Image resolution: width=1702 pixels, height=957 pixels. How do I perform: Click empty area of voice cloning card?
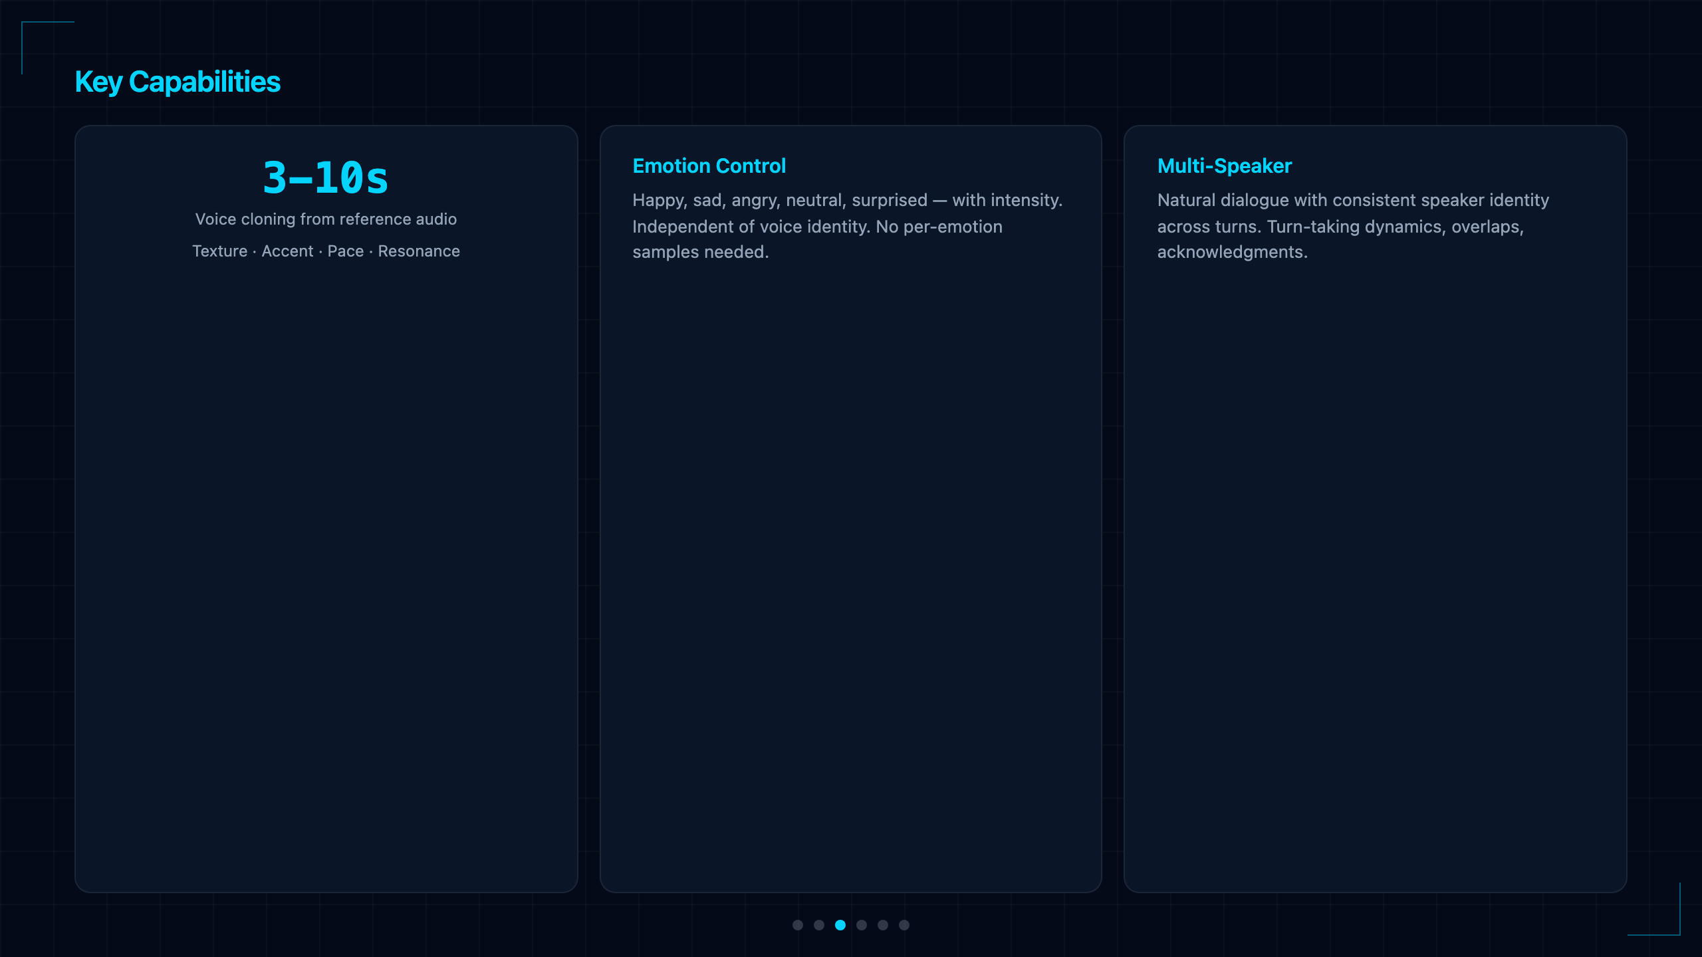click(326, 565)
